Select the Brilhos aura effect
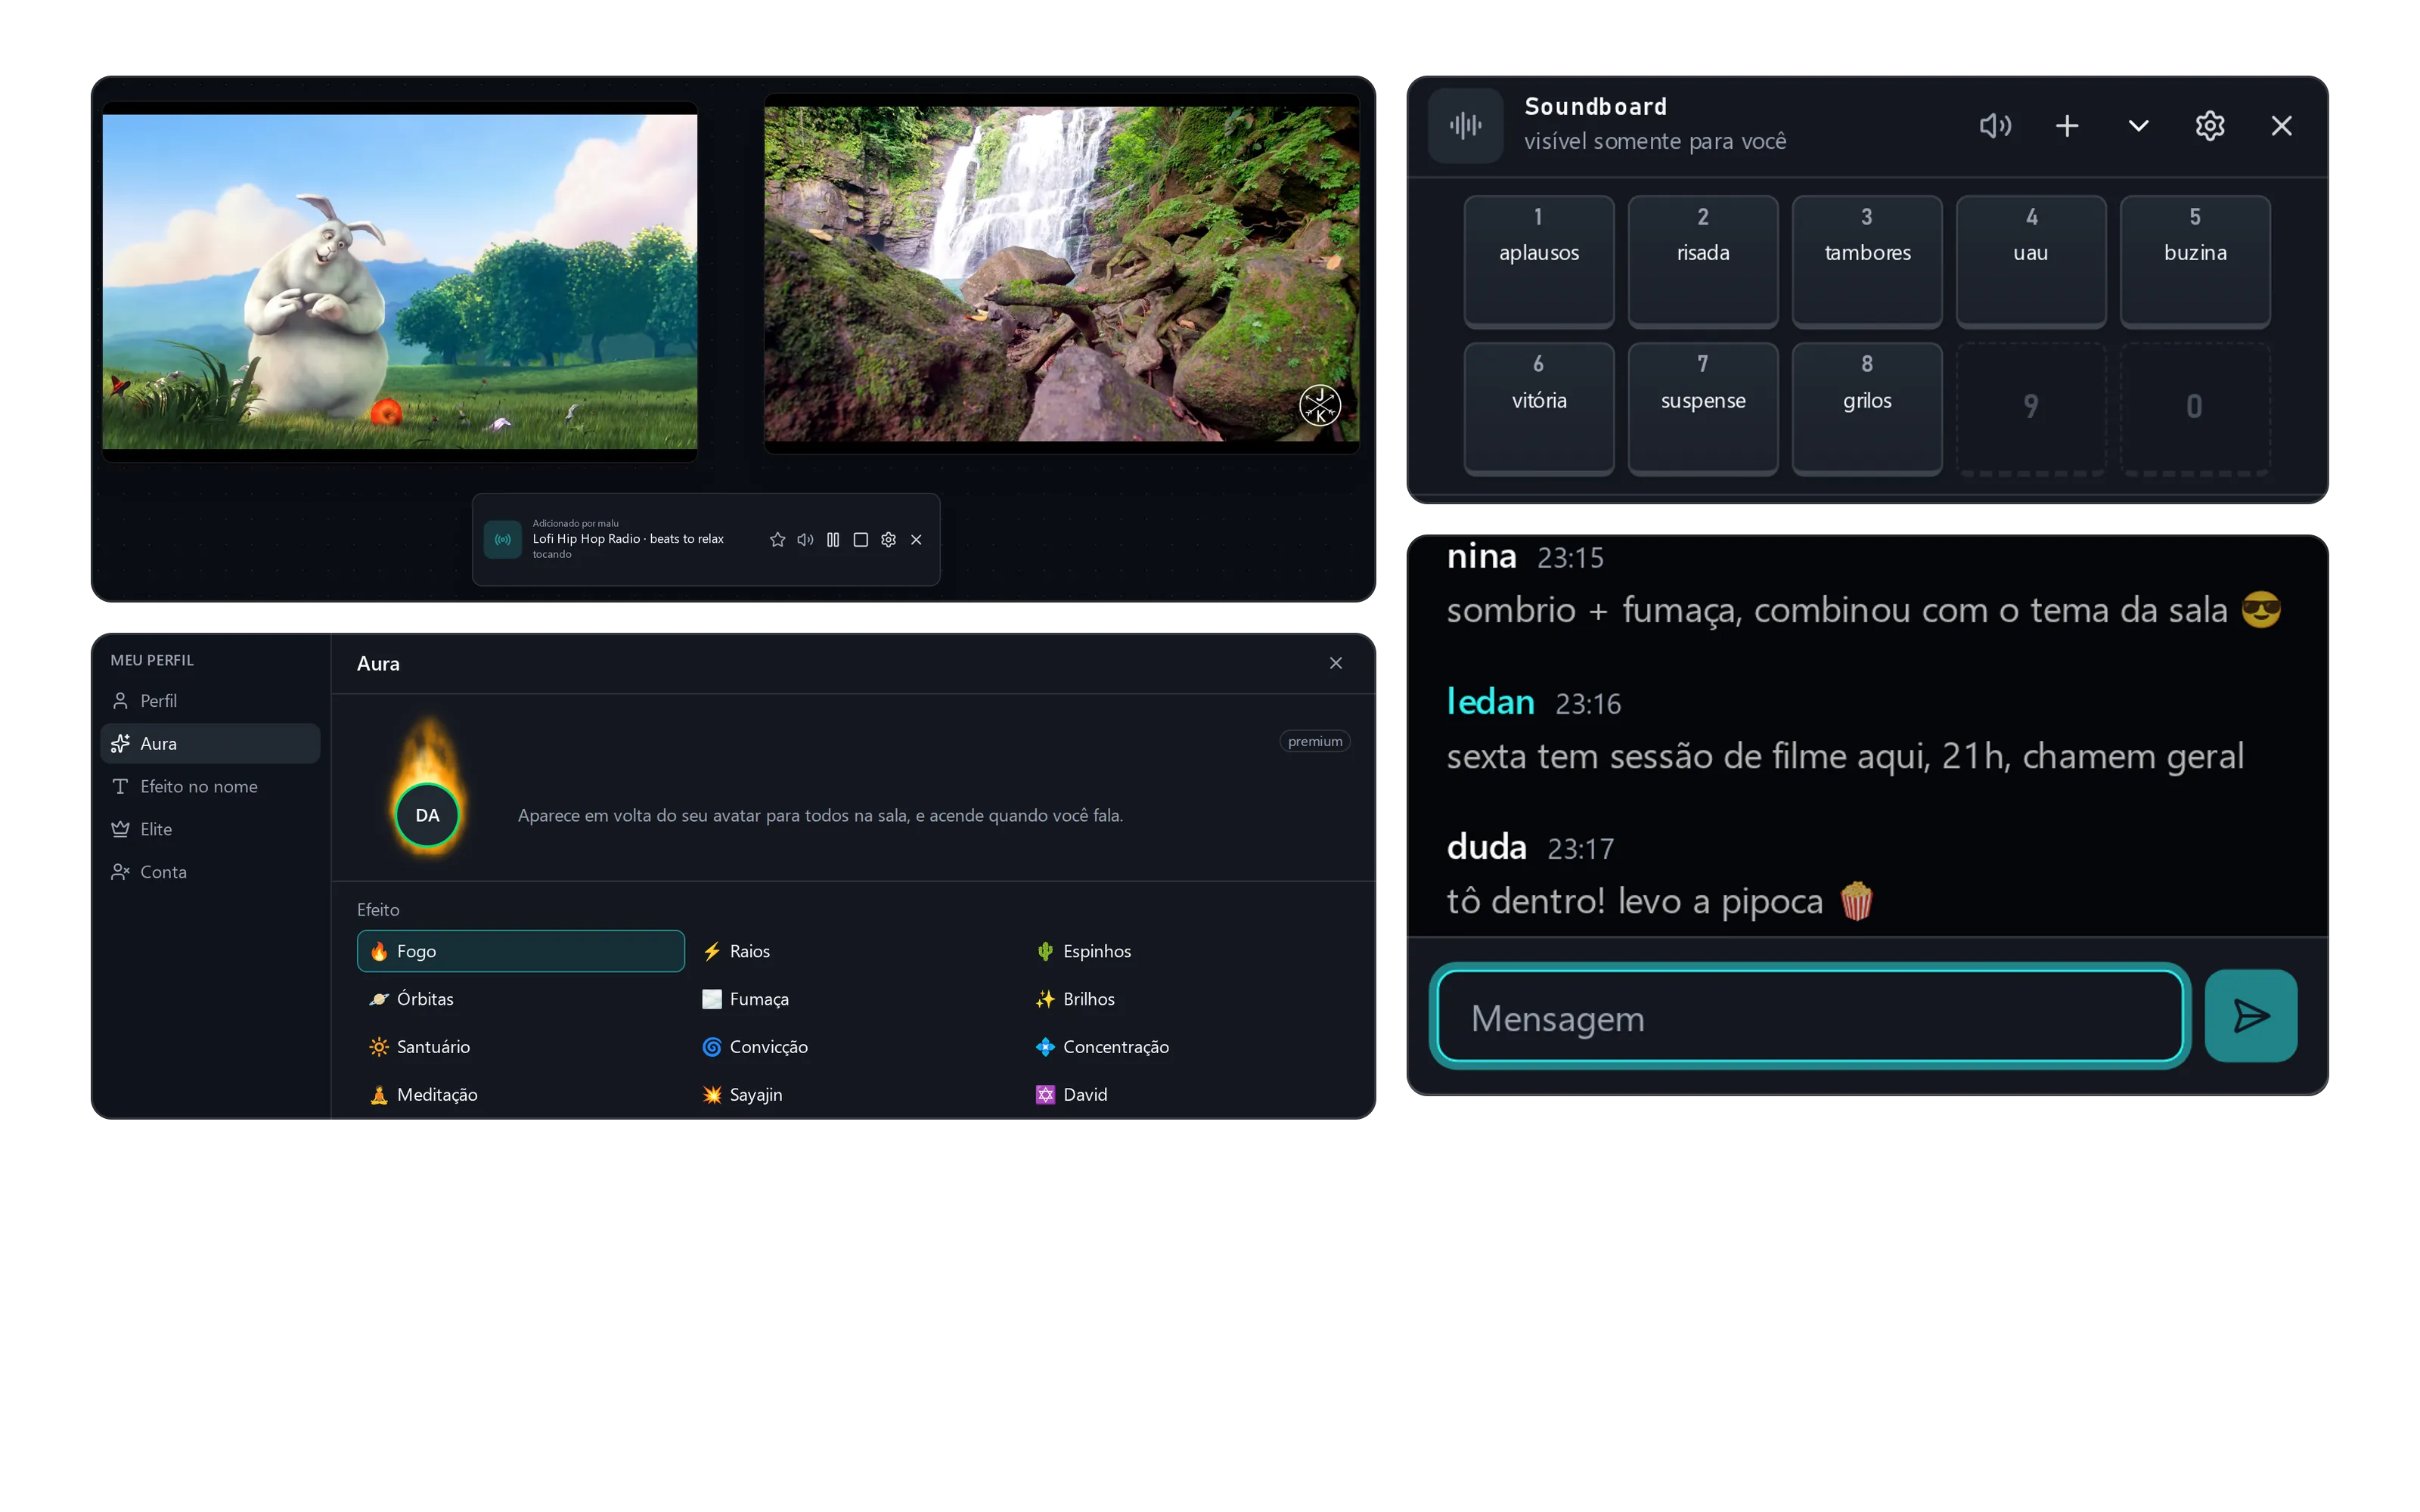Viewport: 2420px width, 1512px height. pos(1187,999)
